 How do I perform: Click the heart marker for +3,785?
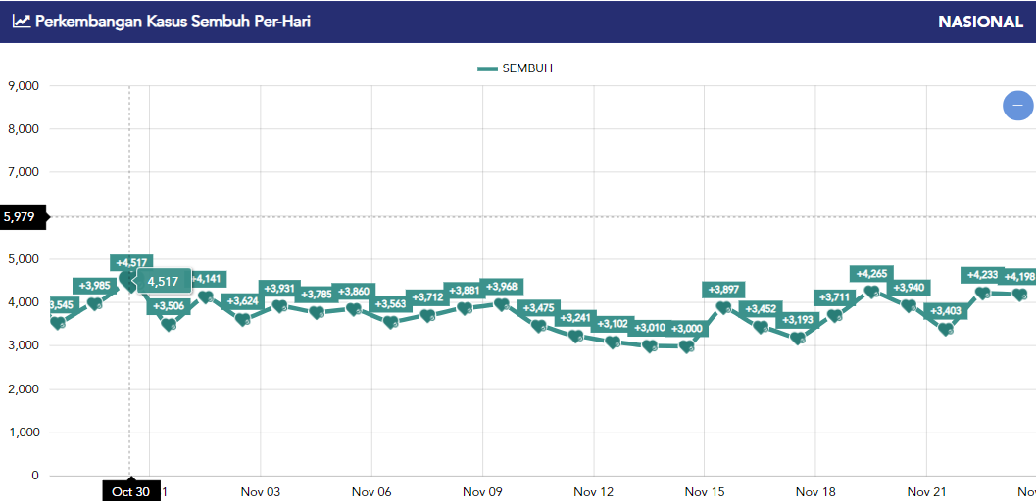[x=317, y=312]
